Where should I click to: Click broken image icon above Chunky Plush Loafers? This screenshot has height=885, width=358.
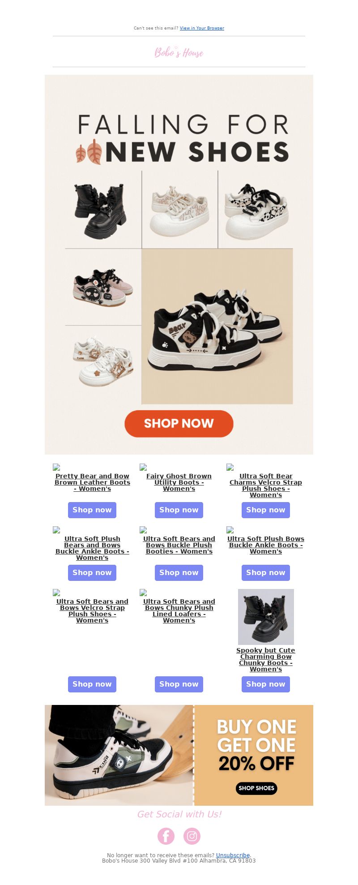143,593
